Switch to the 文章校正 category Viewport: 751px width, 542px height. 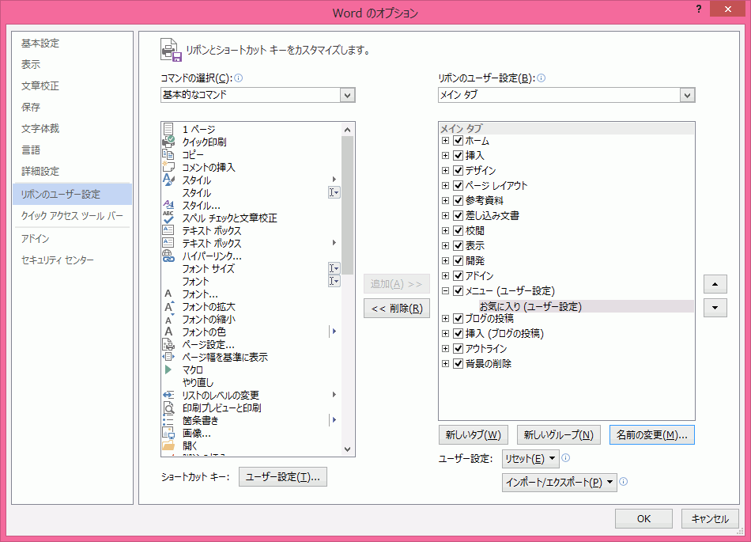point(40,85)
